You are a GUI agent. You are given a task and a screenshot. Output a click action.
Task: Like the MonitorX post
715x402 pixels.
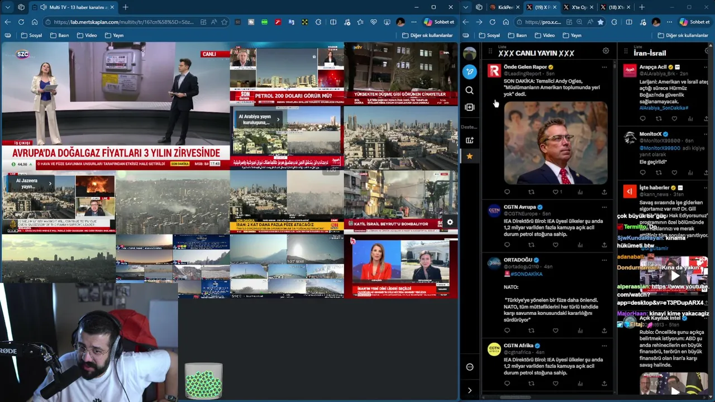(674, 173)
